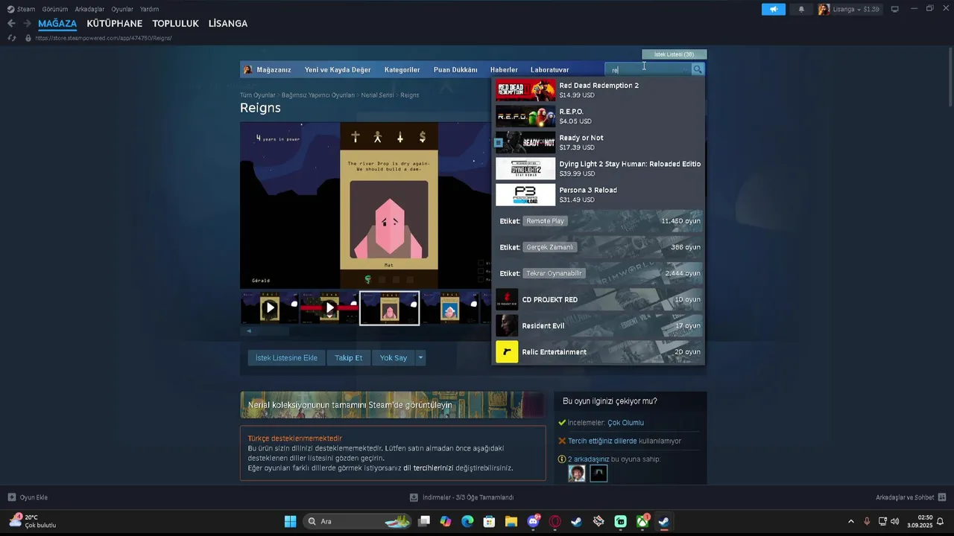
Task: Open Yeni ve Kayda Değer menu
Action: [338, 70]
